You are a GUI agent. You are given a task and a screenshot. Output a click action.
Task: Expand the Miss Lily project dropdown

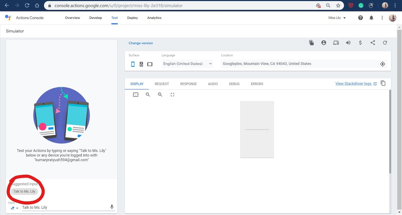tap(337, 18)
